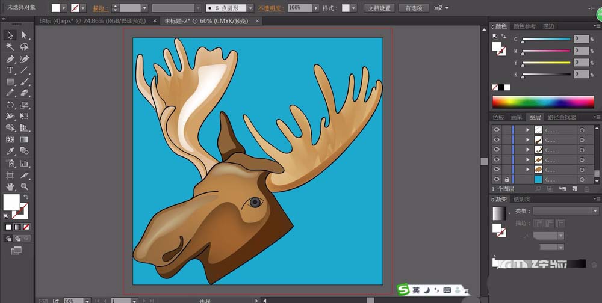Toggle visibility of the blue background layer
The width and height of the screenshot is (602, 303).
(497, 179)
